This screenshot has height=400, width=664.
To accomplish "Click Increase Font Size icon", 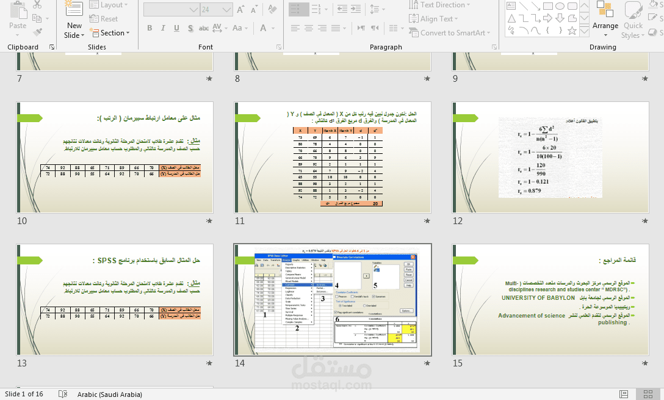I will tap(240, 9).
